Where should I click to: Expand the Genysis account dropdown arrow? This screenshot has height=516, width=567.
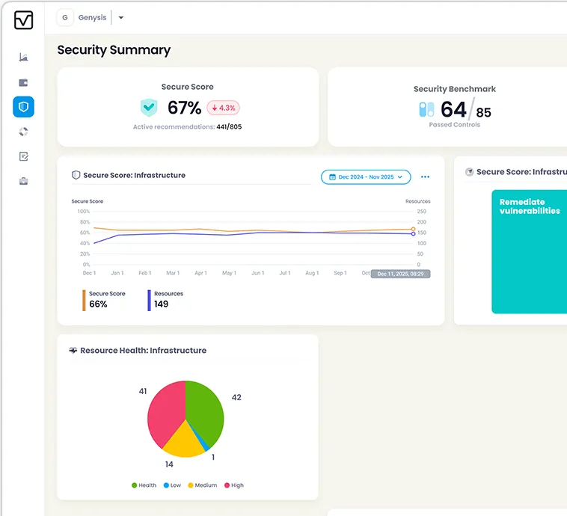click(121, 18)
